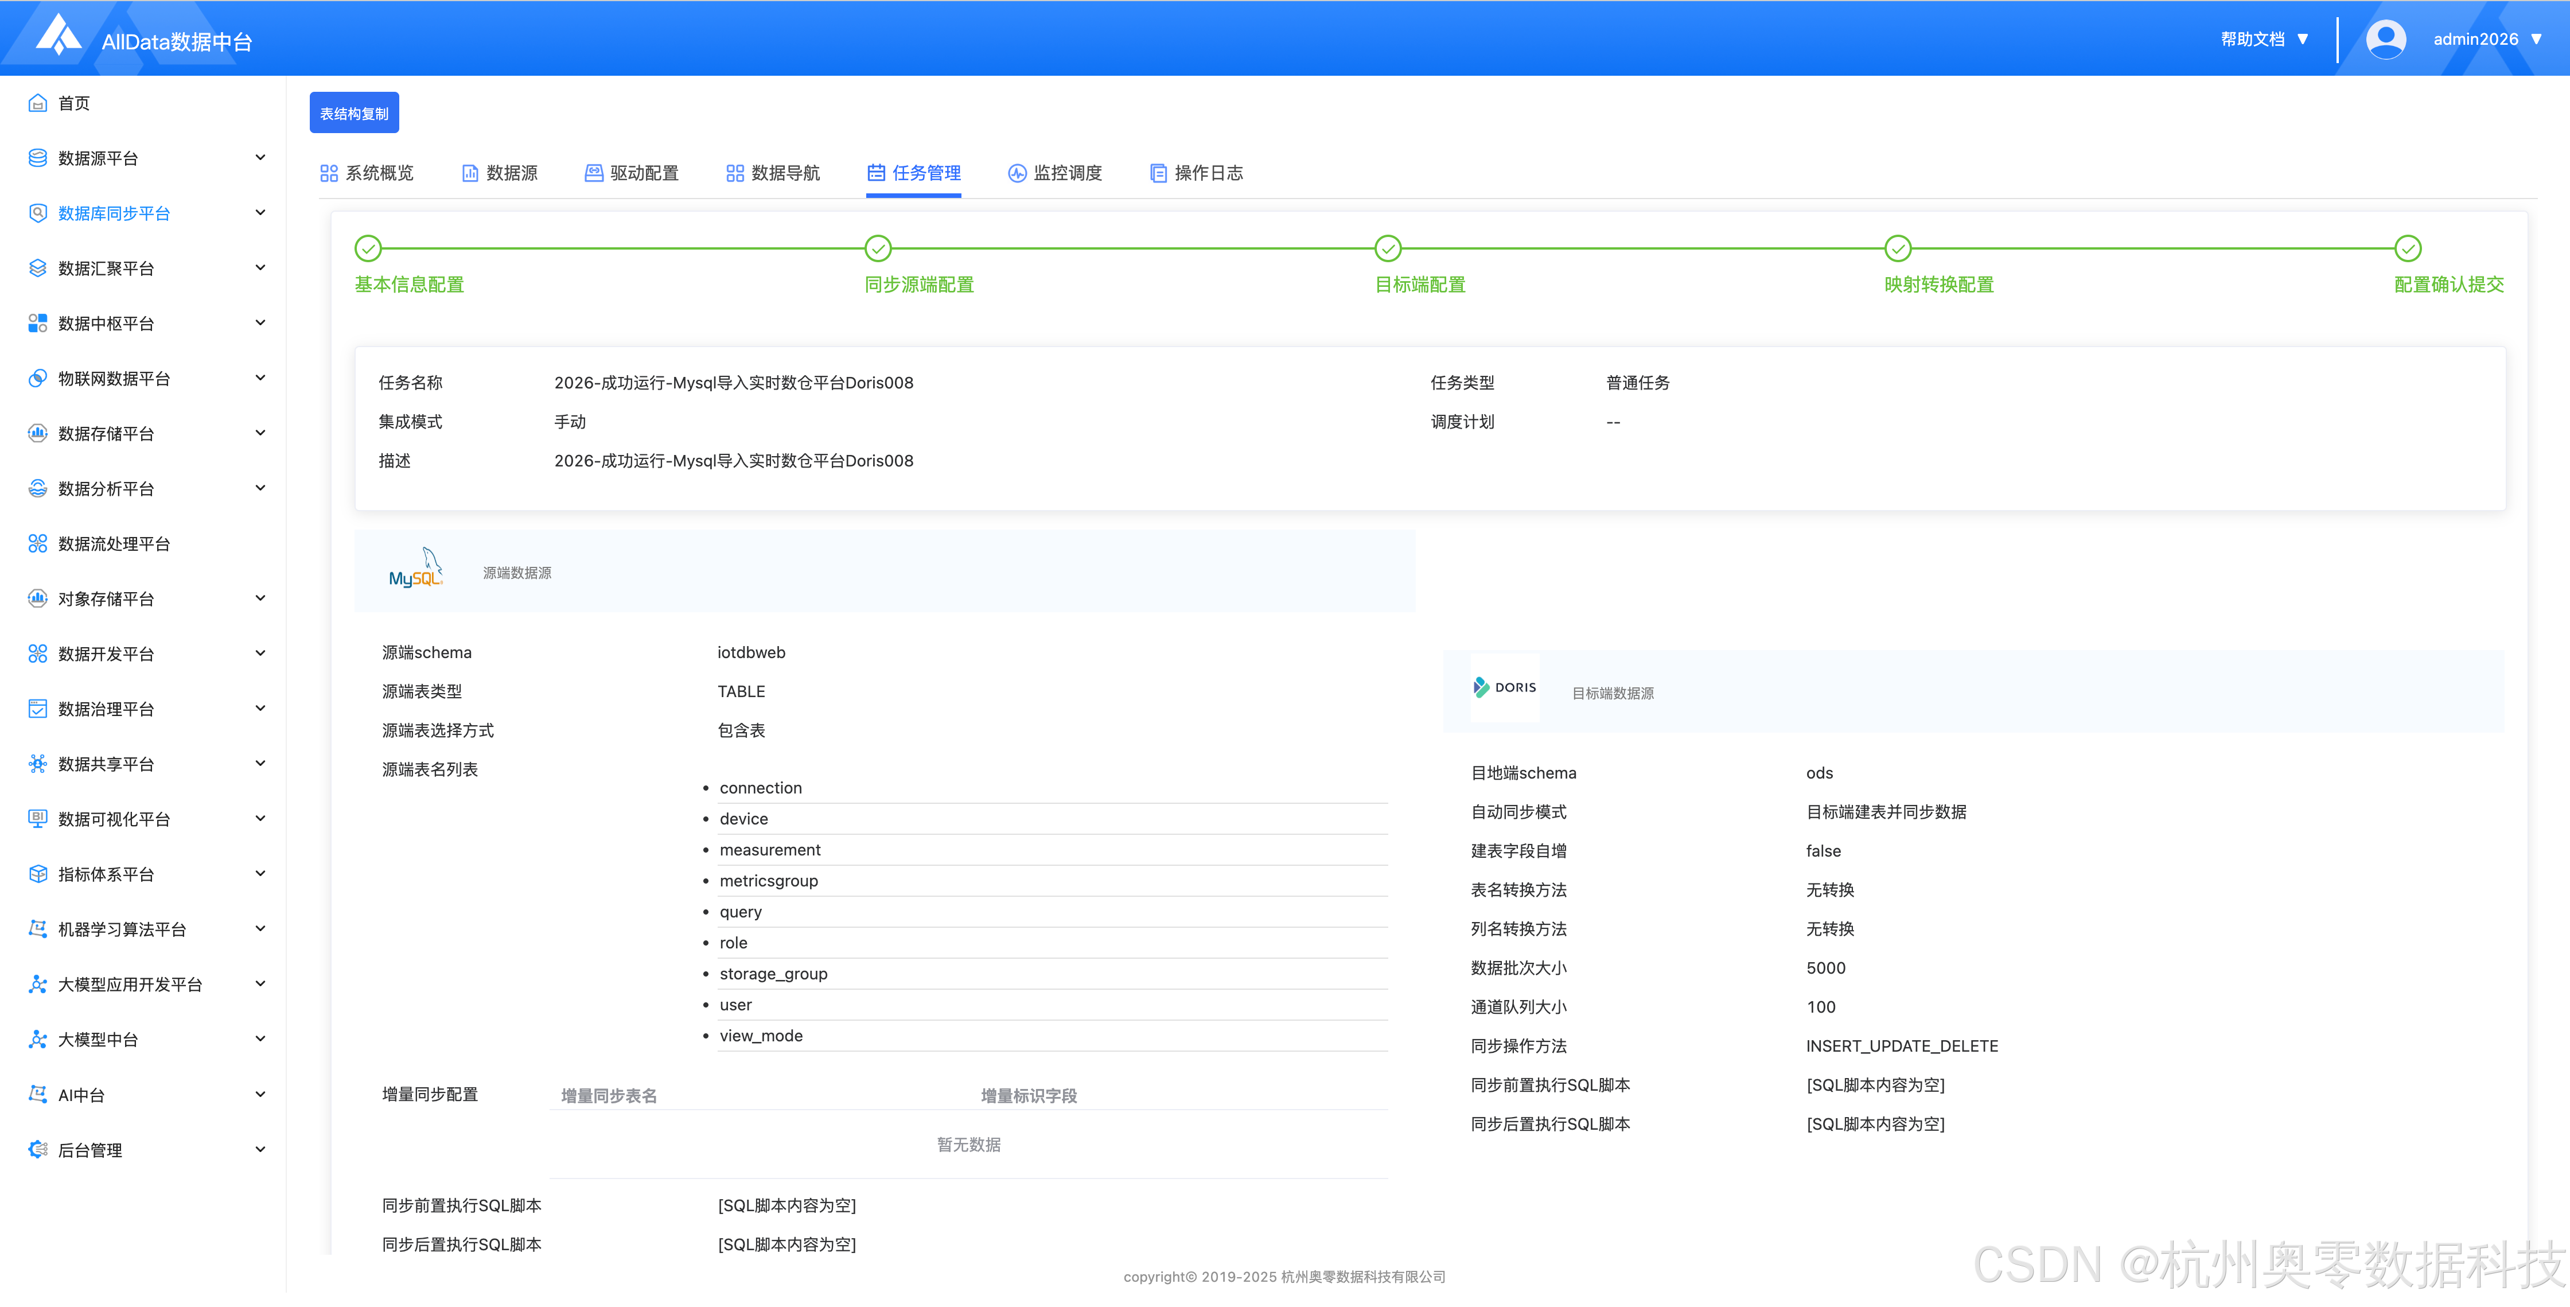Screen dimensions: 2570x1307
Task: Select the 数据导航 tab
Action: click(772, 173)
